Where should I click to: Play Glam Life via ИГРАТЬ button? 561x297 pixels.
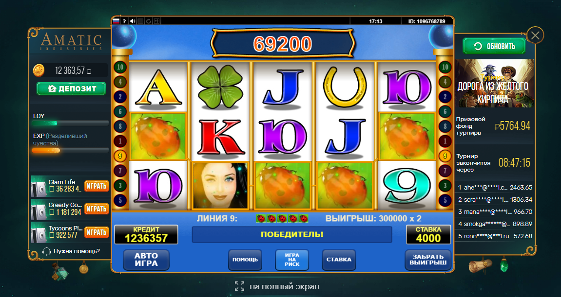[x=97, y=186]
